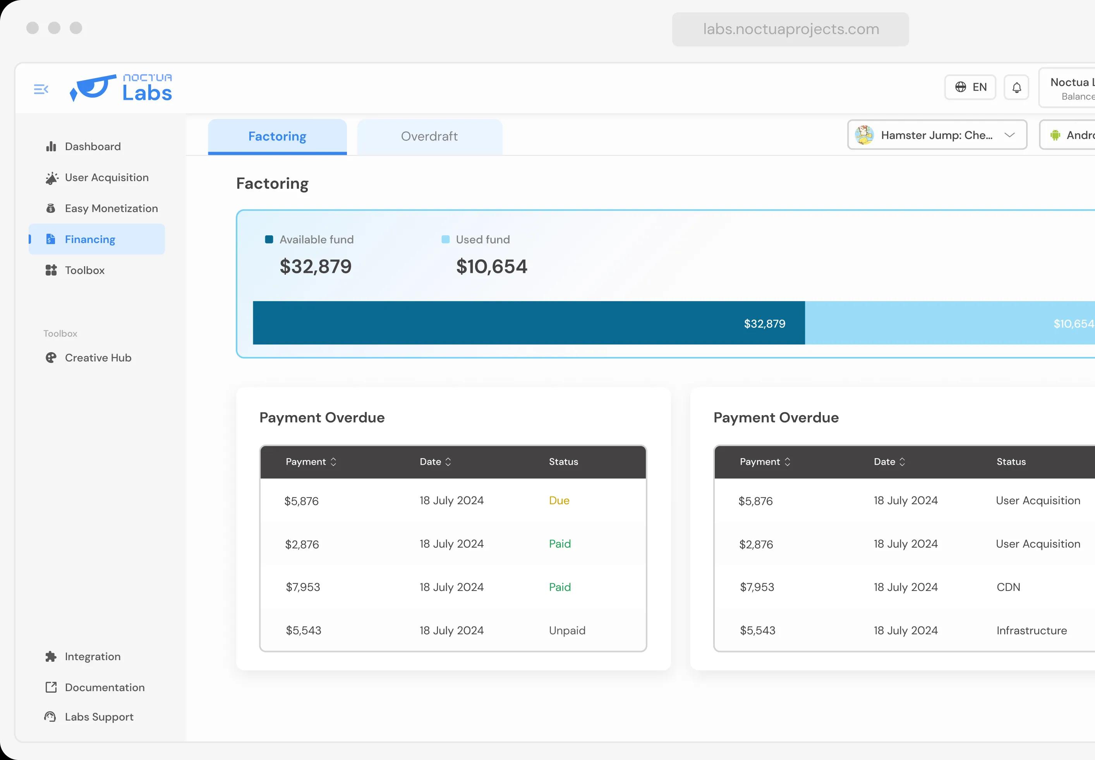The height and width of the screenshot is (760, 1095).
Task: Click the large $10,654 used fund value
Action: [492, 266]
